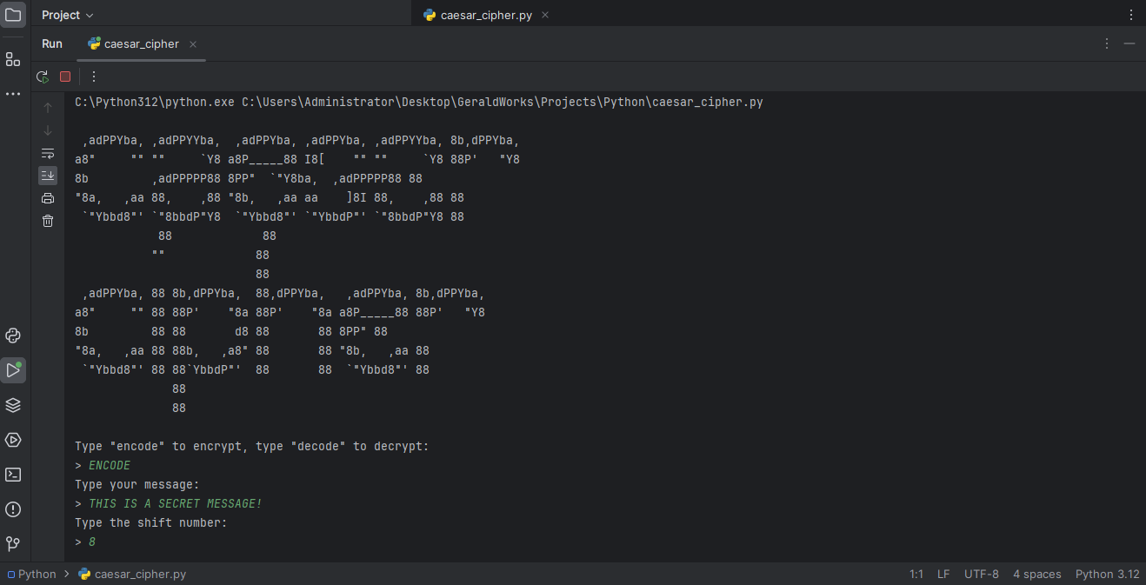1146x585 pixels.
Task: Click the 4 spaces indent setting
Action: pos(1036,574)
